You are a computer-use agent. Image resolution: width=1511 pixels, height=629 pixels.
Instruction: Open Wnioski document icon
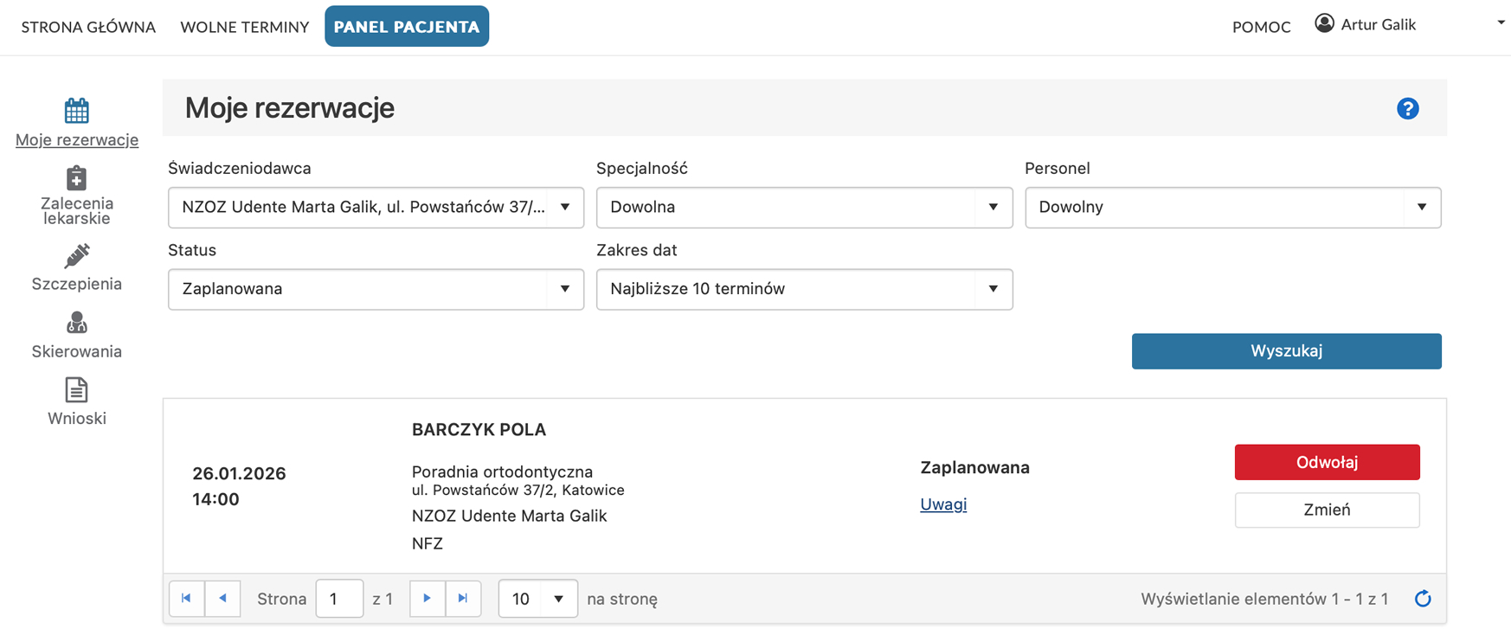point(76,390)
